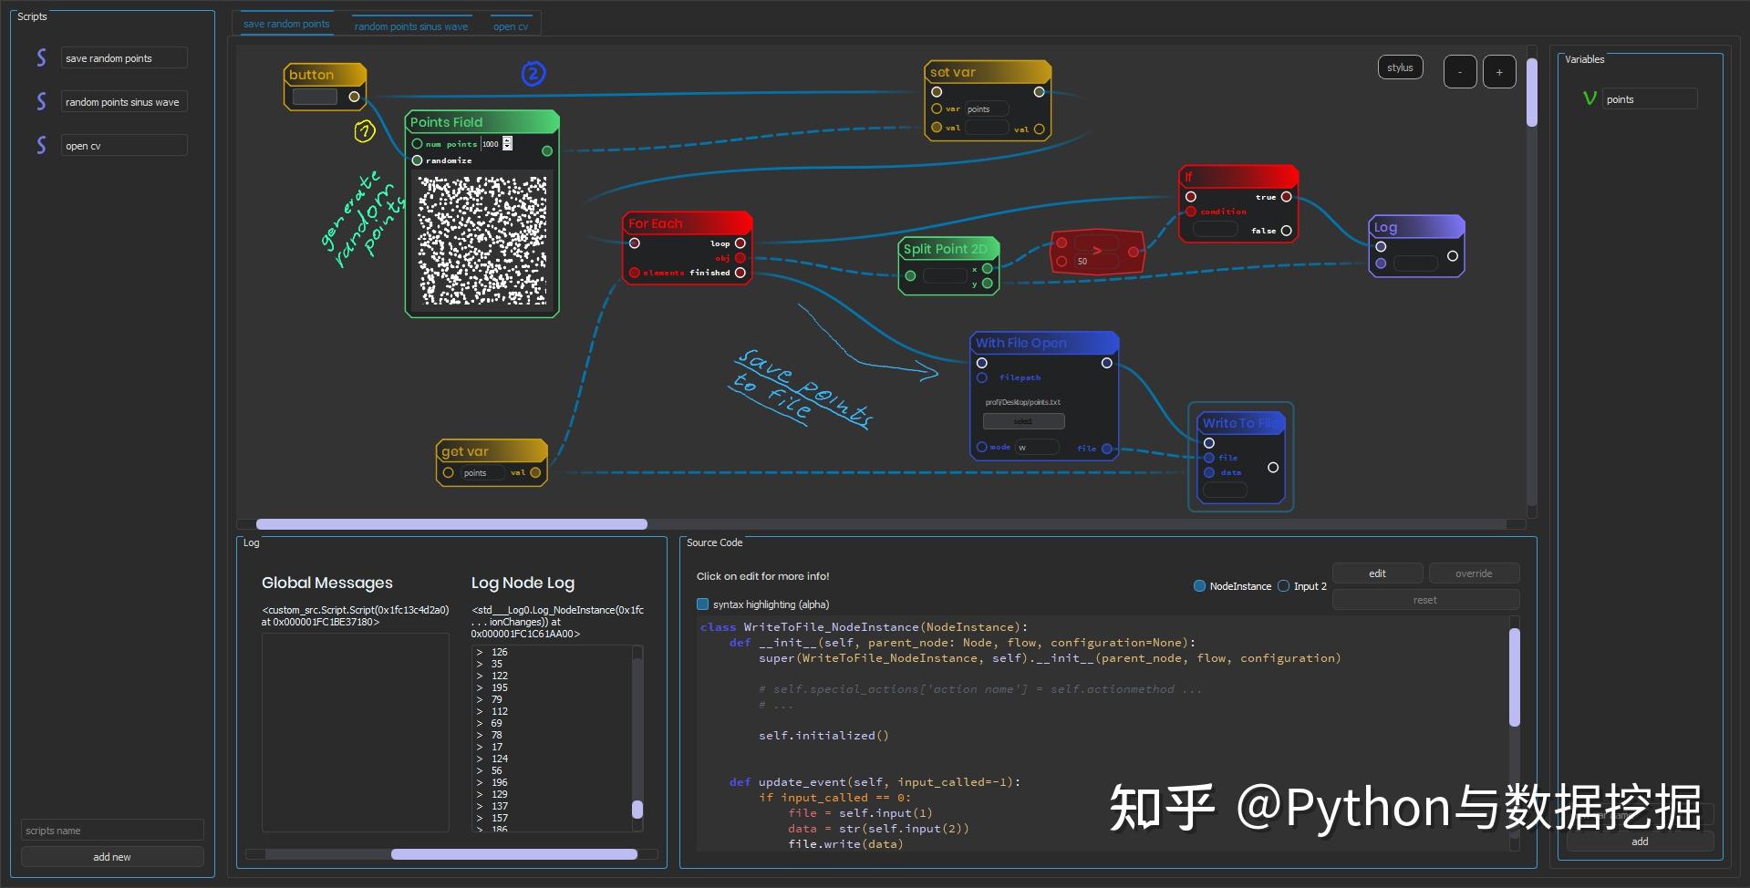Viewport: 1750px width, 888px height.
Task: Click the script icon beside "save random points"
Action: pos(41,57)
